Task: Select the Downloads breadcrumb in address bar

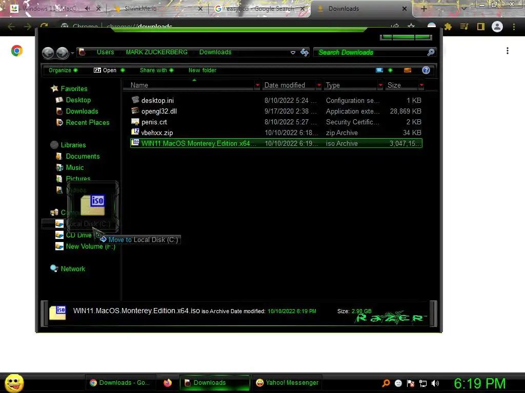Action: [x=215, y=52]
